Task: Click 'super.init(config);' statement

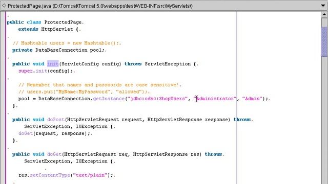Action: [x=46, y=71]
